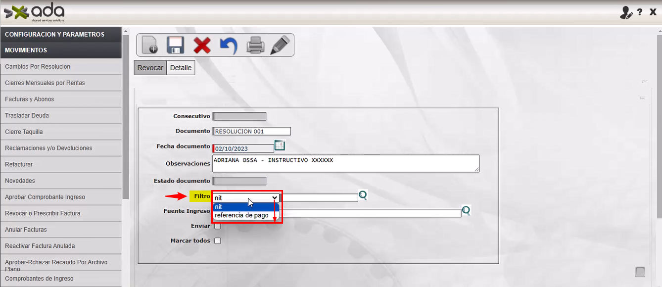Image resolution: width=662 pixels, height=287 pixels.
Task: Click the save floppy disk icon
Action: [x=175, y=45]
